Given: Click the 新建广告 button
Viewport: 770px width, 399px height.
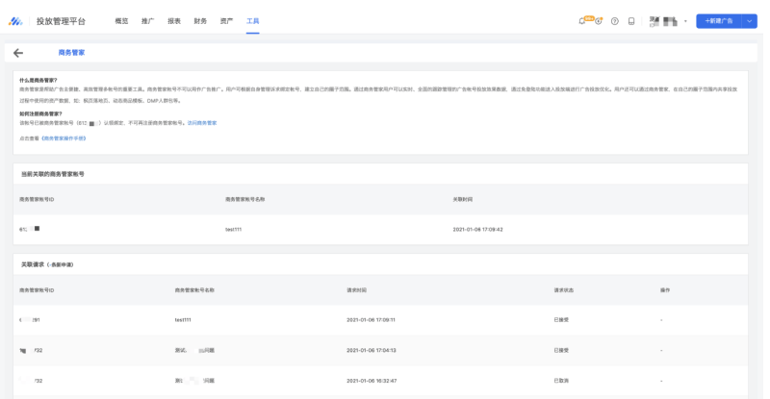Looking at the screenshot, I should (719, 21).
